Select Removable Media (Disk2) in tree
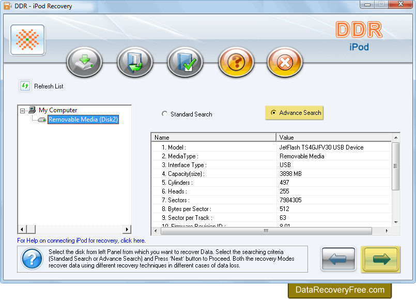 (83, 119)
